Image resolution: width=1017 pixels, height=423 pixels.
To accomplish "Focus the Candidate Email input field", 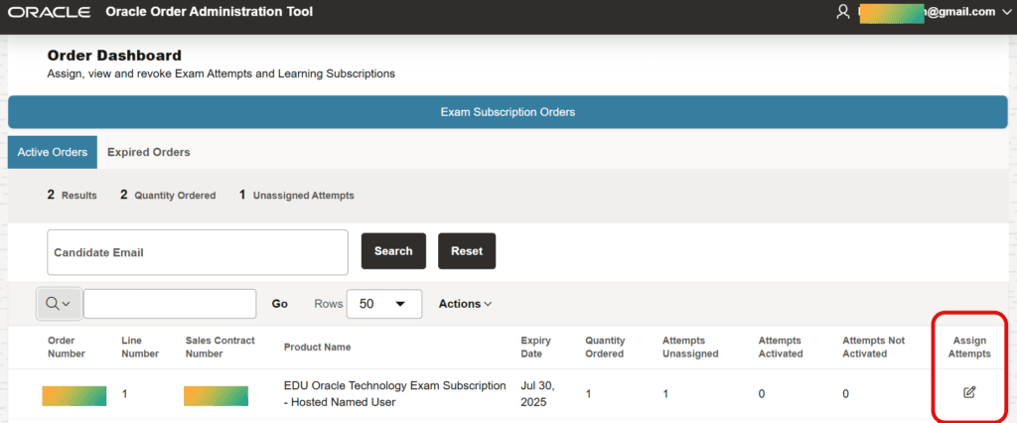I will click(198, 252).
